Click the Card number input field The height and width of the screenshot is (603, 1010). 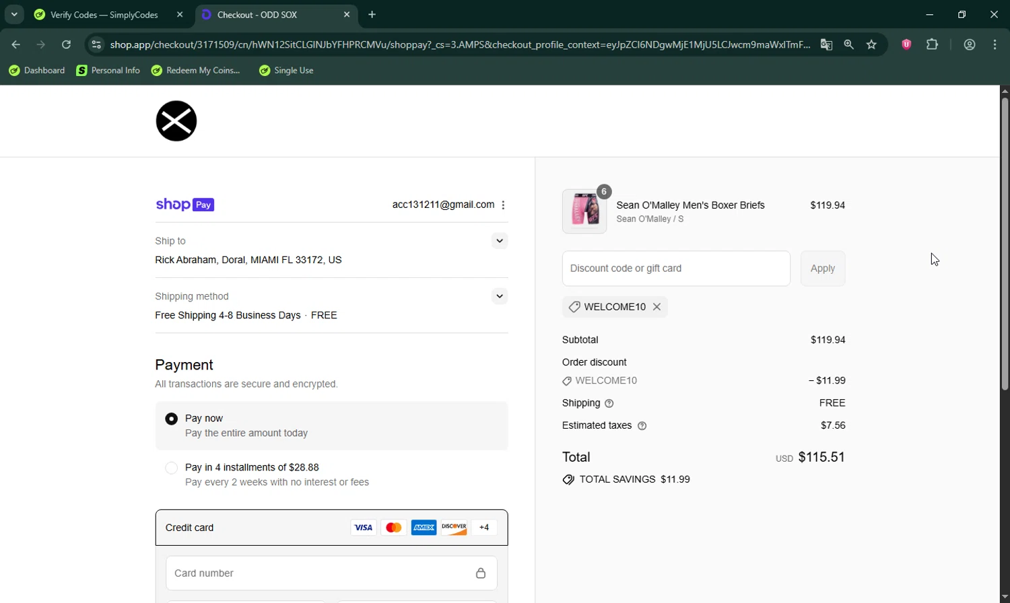(331, 573)
